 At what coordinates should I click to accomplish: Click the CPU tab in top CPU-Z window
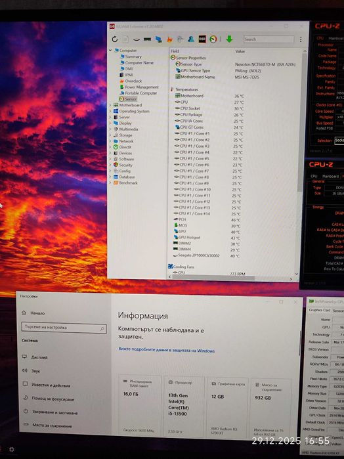click(x=320, y=38)
